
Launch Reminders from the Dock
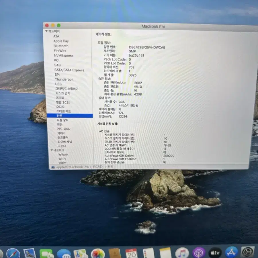click(x=148, y=253)
